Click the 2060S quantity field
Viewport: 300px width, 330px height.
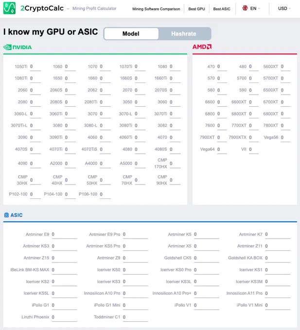coord(70,90)
